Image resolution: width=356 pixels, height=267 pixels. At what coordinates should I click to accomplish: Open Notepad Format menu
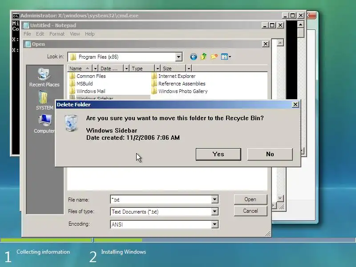57,34
